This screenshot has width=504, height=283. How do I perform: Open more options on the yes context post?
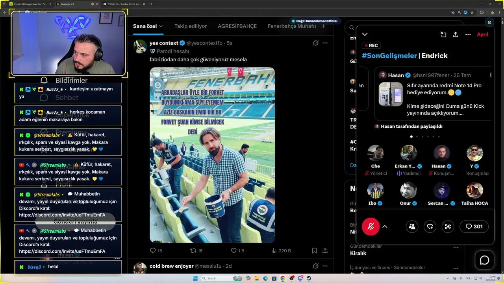tap(325, 43)
